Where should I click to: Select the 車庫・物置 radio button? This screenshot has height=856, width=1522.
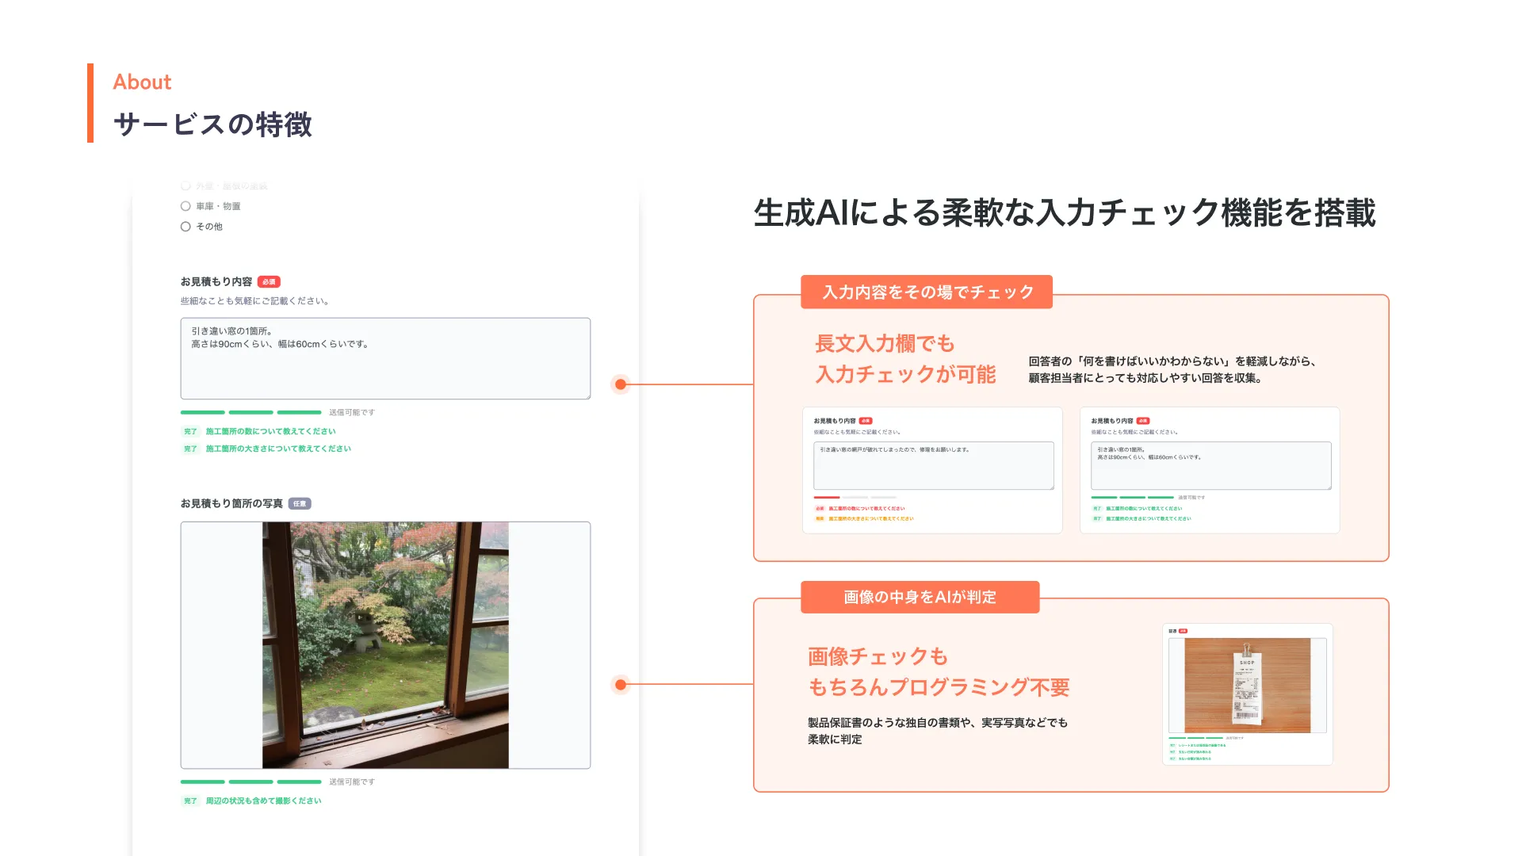[x=185, y=206]
